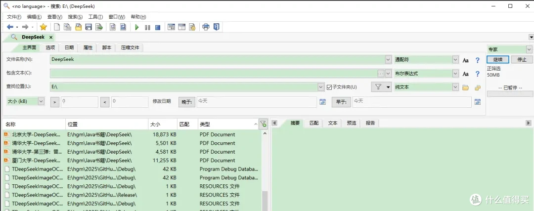Toggle the 子文件夹(U) checkbox

pos(329,87)
